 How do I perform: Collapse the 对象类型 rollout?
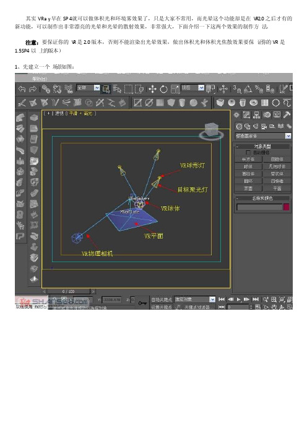tap(262, 146)
